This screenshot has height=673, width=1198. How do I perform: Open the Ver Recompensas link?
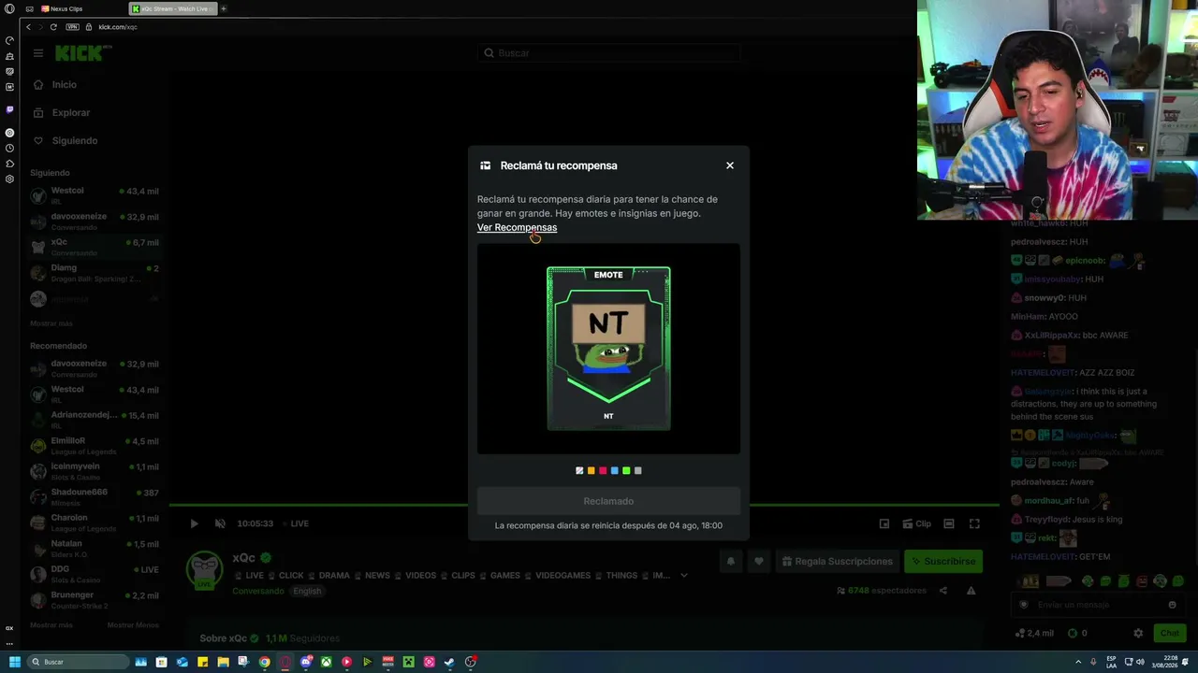(517, 227)
